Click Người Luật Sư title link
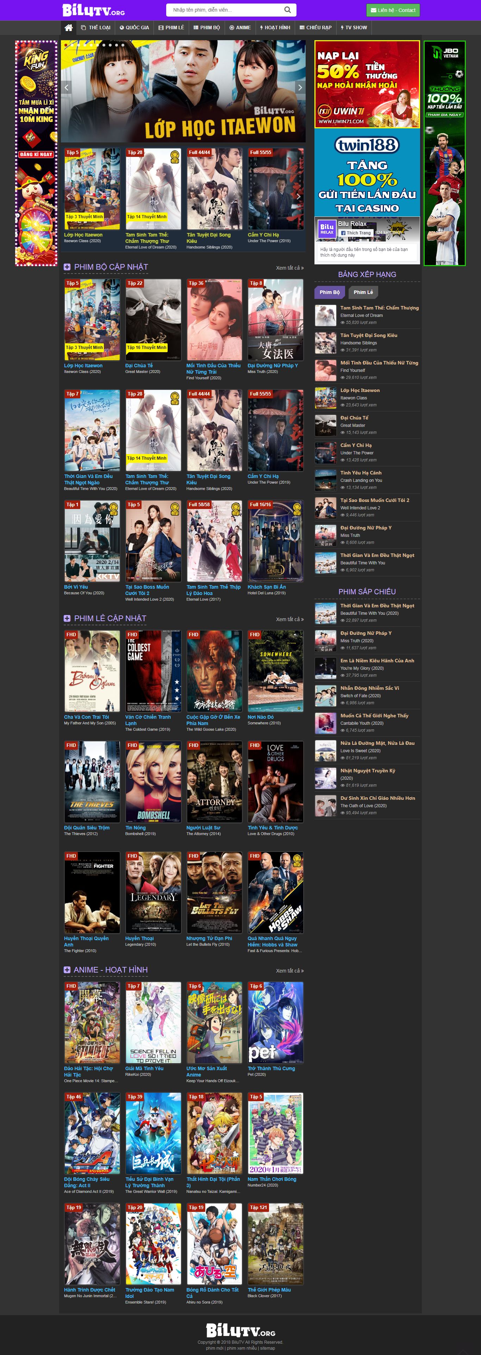The image size is (481, 1355). (204, 827)
